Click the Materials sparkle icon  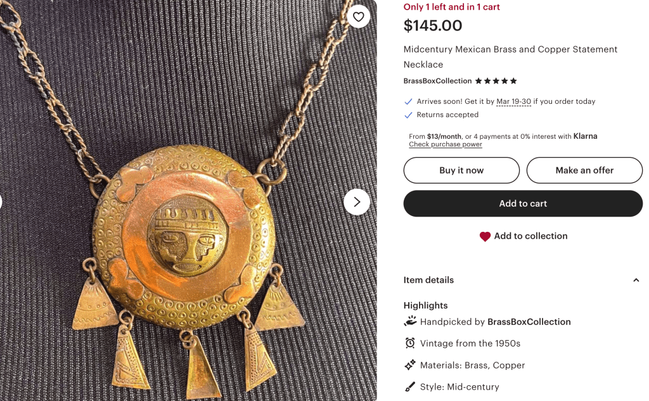tap(410, 365)
